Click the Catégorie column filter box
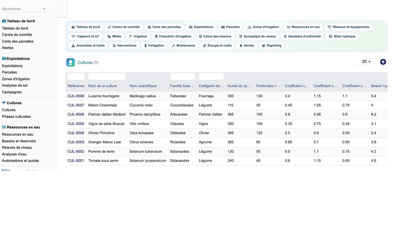Screen dimensions: 396x245 (211, 76)
